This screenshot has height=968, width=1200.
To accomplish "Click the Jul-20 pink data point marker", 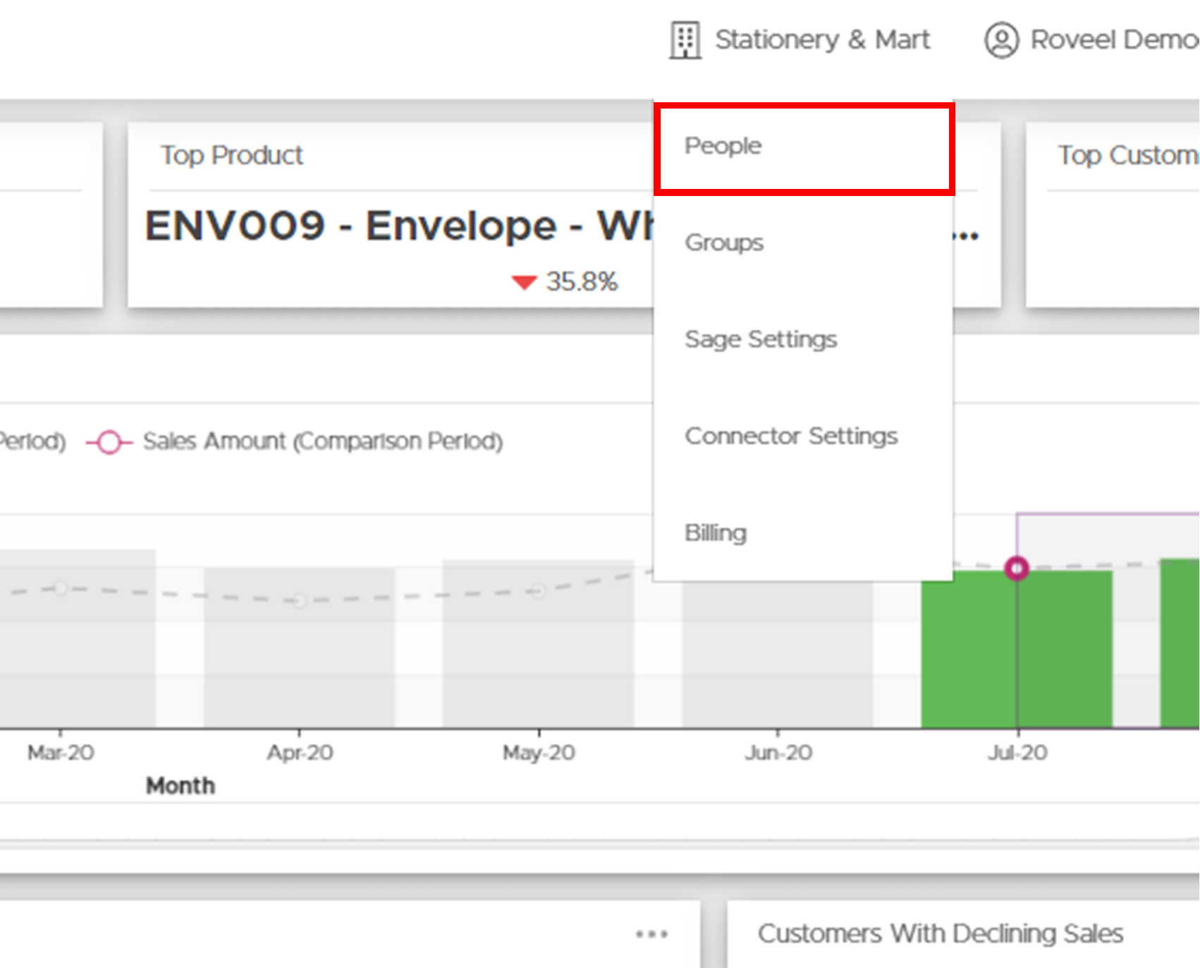I will coord(1017,568).
